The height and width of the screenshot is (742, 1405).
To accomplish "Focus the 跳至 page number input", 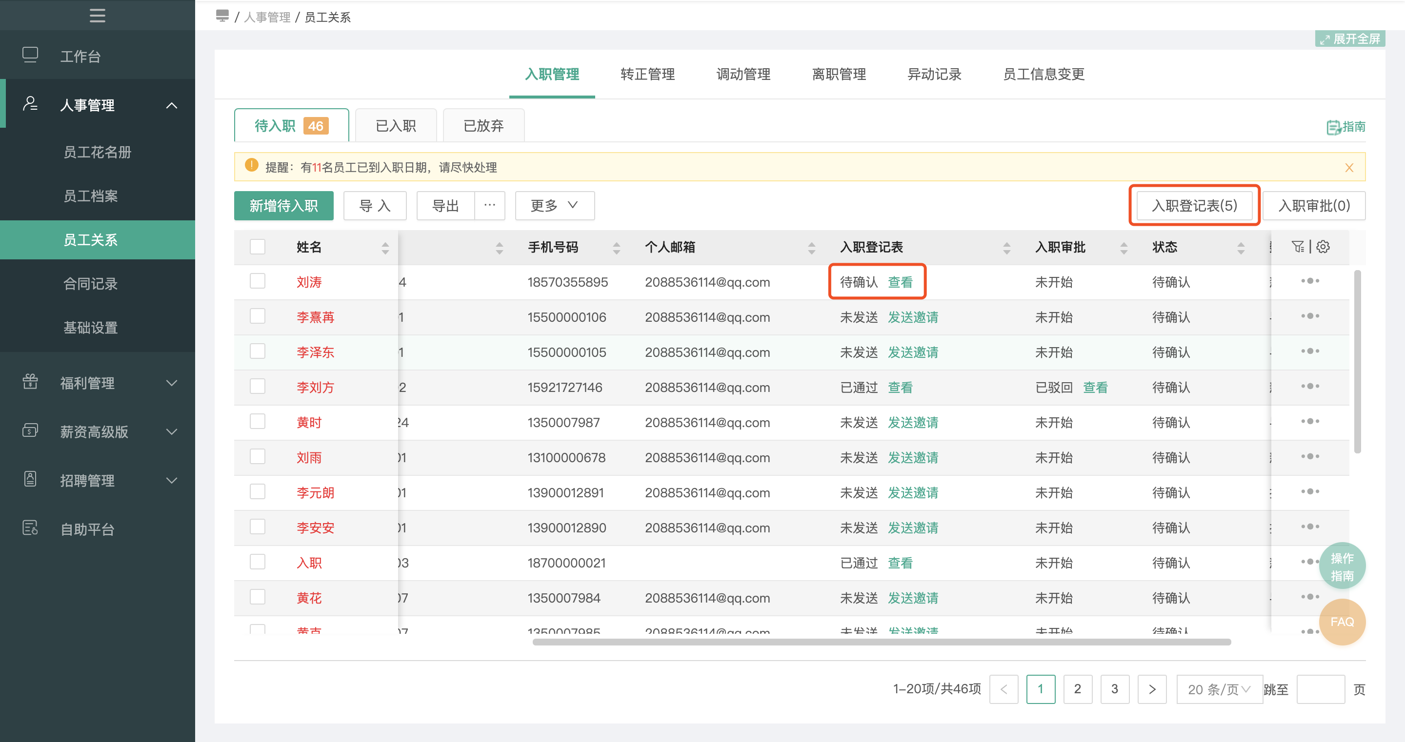I will (x=1320, y=689).
